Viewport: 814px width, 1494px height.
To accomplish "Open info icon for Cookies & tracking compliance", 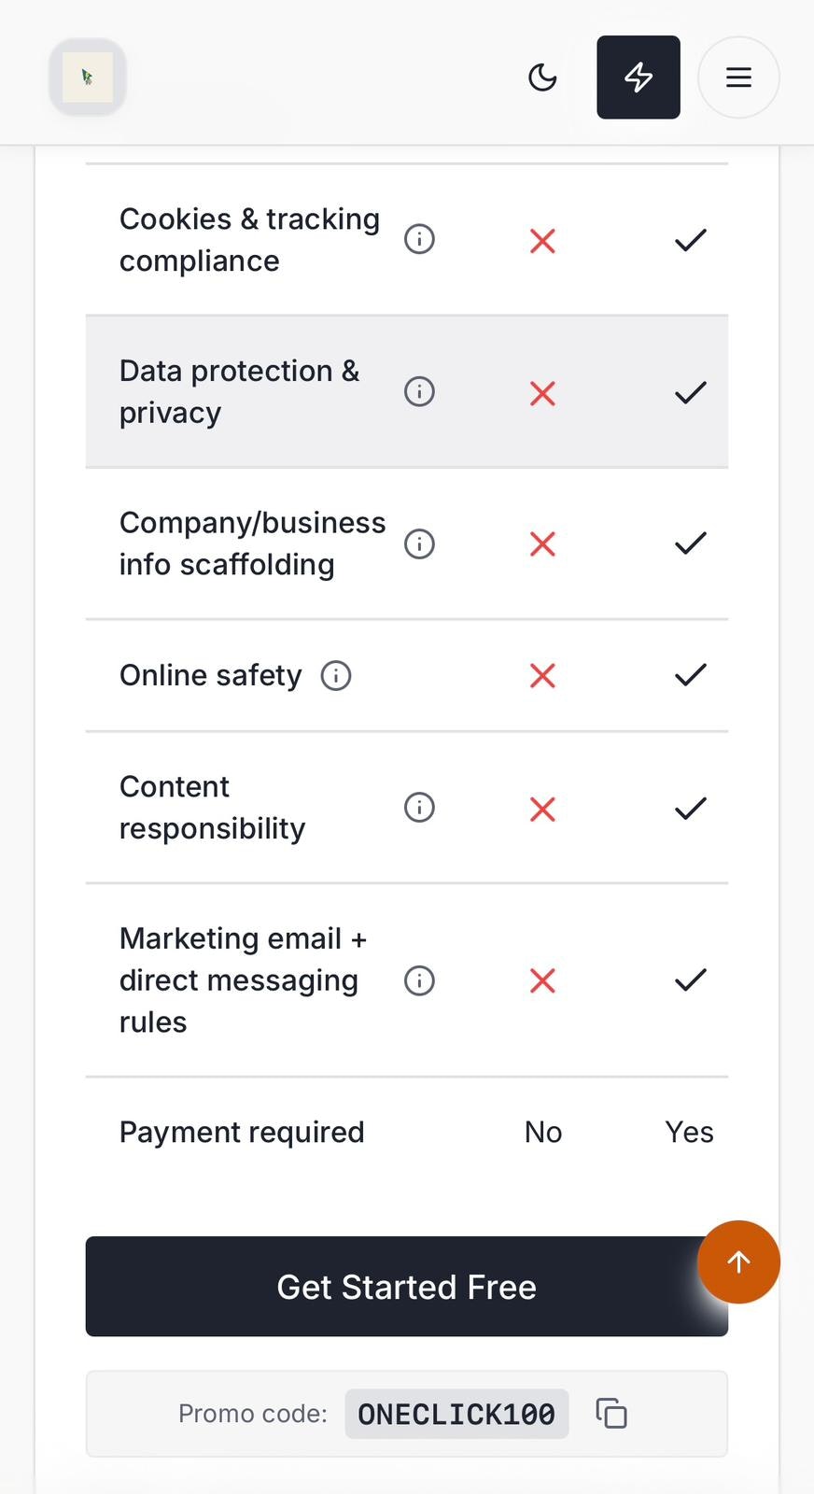I will tap(419, 240).
